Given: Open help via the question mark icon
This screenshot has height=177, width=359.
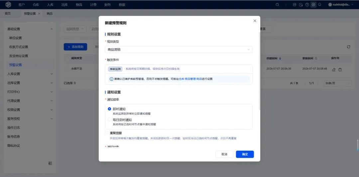Looking at the screenshot, I should tap(307, 5).
